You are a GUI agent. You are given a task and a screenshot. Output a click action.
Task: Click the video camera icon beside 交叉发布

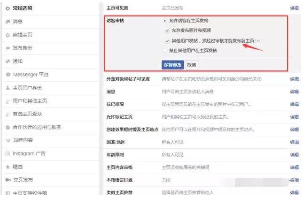tap(8, 180)
